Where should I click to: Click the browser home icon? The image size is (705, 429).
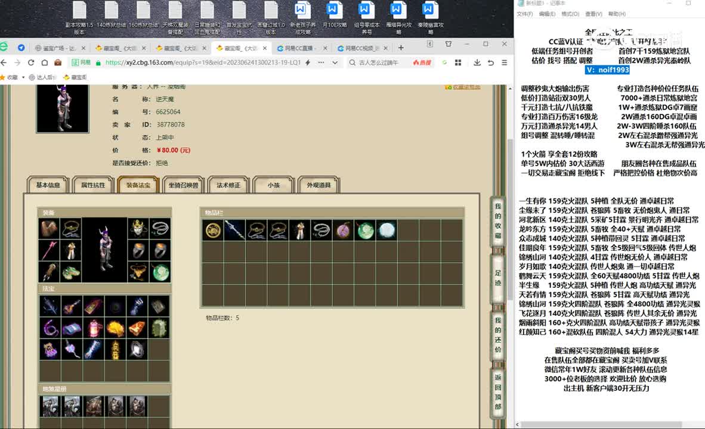pyautogui.click(x=45, y=63)
